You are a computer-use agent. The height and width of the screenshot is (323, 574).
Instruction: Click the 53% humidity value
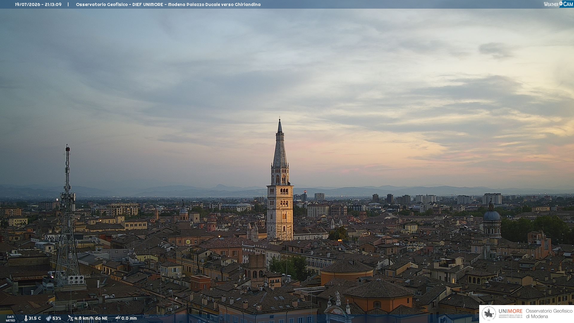(57, 318)
